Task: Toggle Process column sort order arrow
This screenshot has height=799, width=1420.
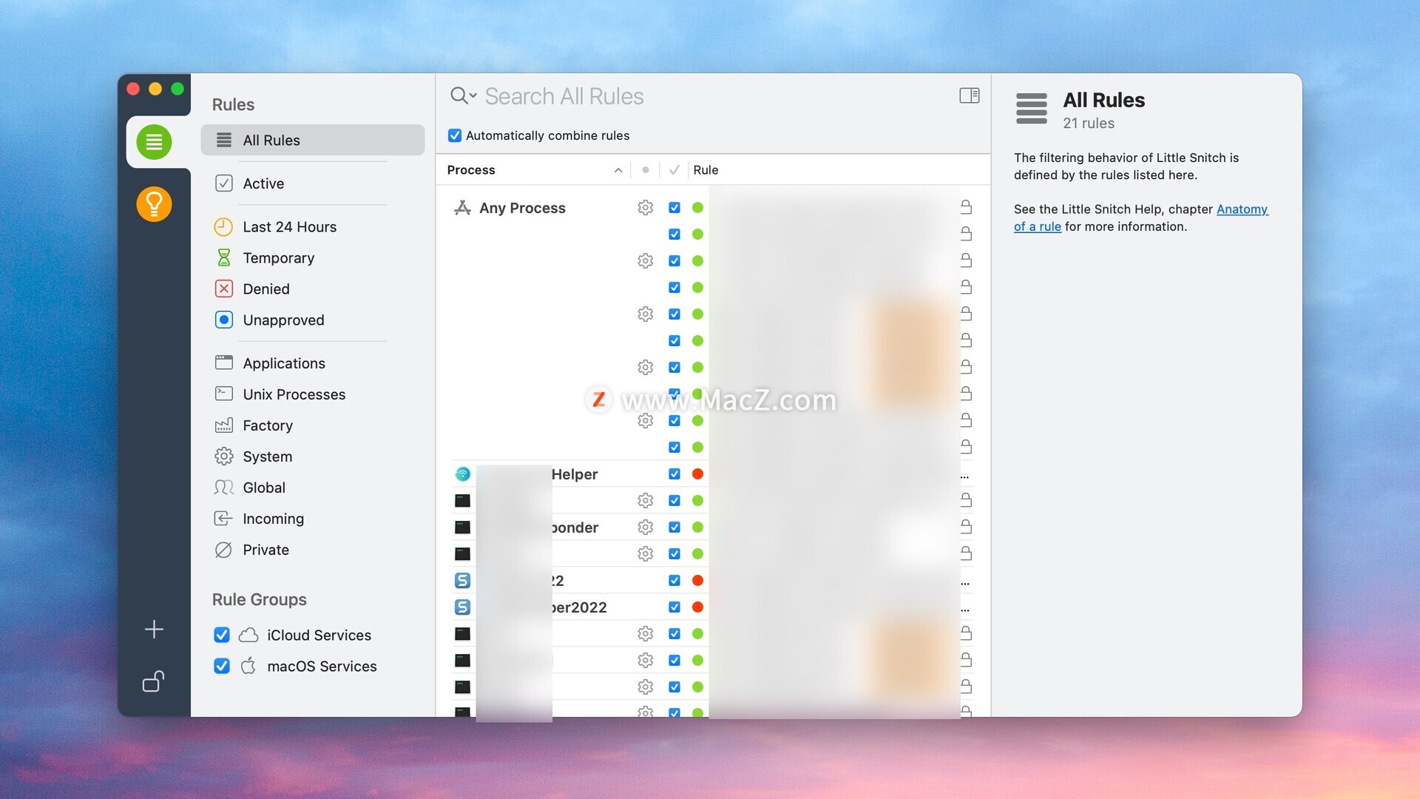Action: pos(618,170)
